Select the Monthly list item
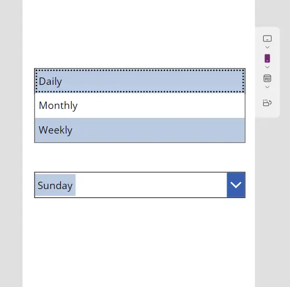The height and width of the screenshot is (287, 290). [140, 105]
